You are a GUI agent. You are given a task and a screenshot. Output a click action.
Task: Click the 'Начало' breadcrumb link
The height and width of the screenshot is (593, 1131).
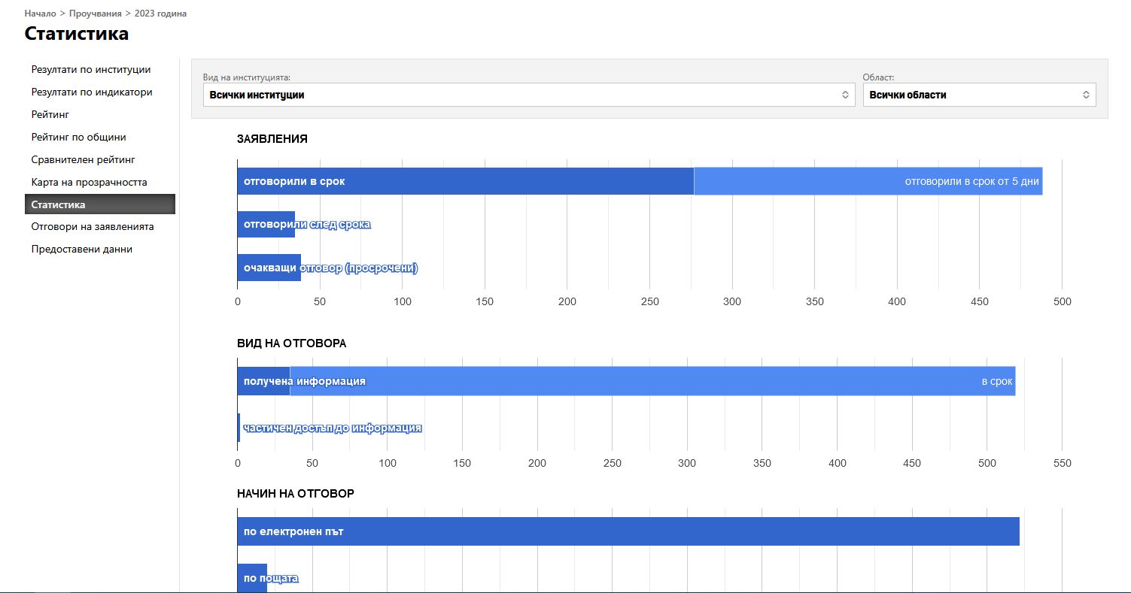[40, 14]
